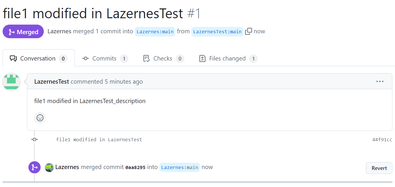Click the purple Merged status badge
Screen dimensions: 395x187
[x=23, y=32]
